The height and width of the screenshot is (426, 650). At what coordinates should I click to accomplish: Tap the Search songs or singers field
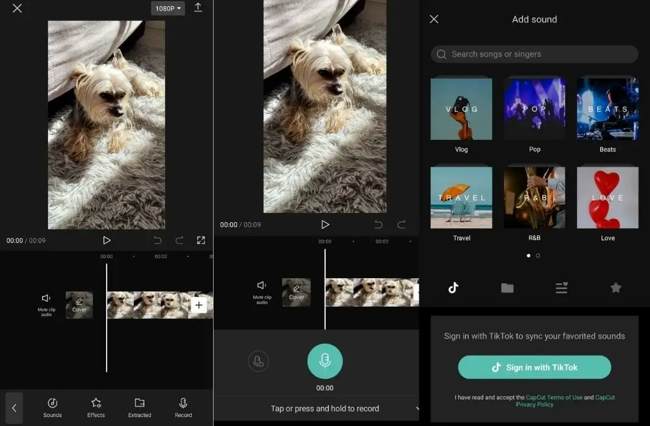[x=534, y=54]
